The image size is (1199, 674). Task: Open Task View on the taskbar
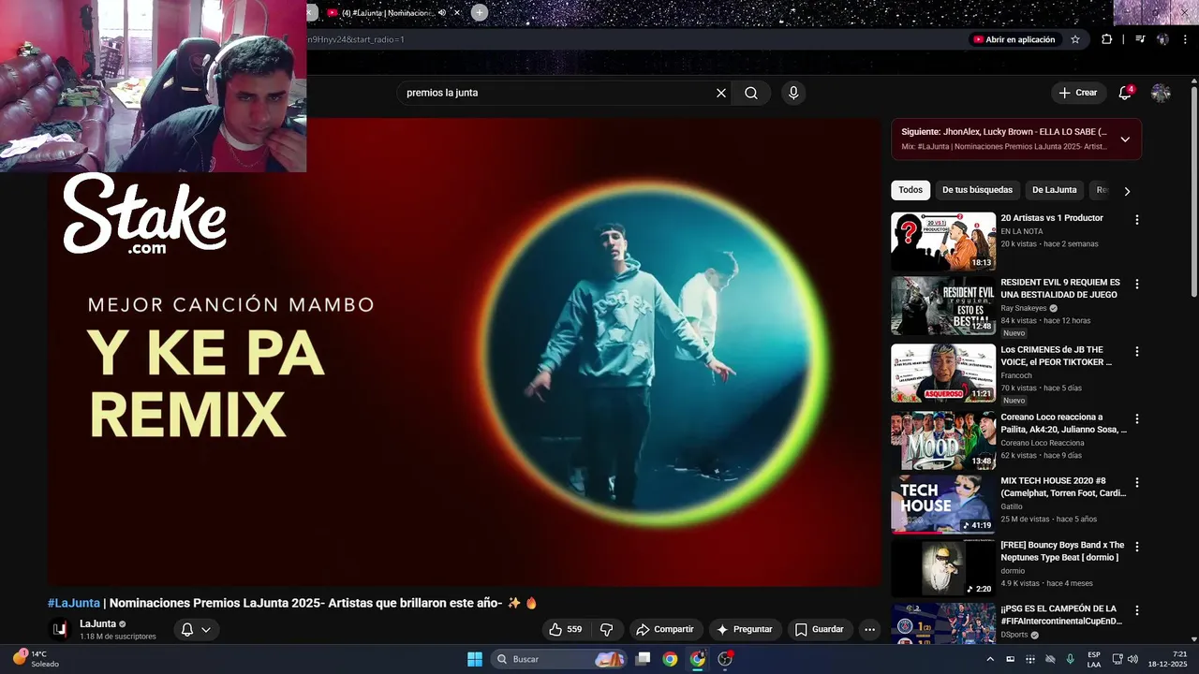coord(643,659)
